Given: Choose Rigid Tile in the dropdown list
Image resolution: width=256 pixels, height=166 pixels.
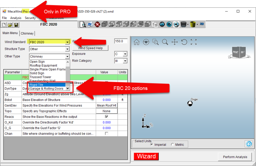Looking at the screenshot, I should pyautogui.click(x=47, y=85).
